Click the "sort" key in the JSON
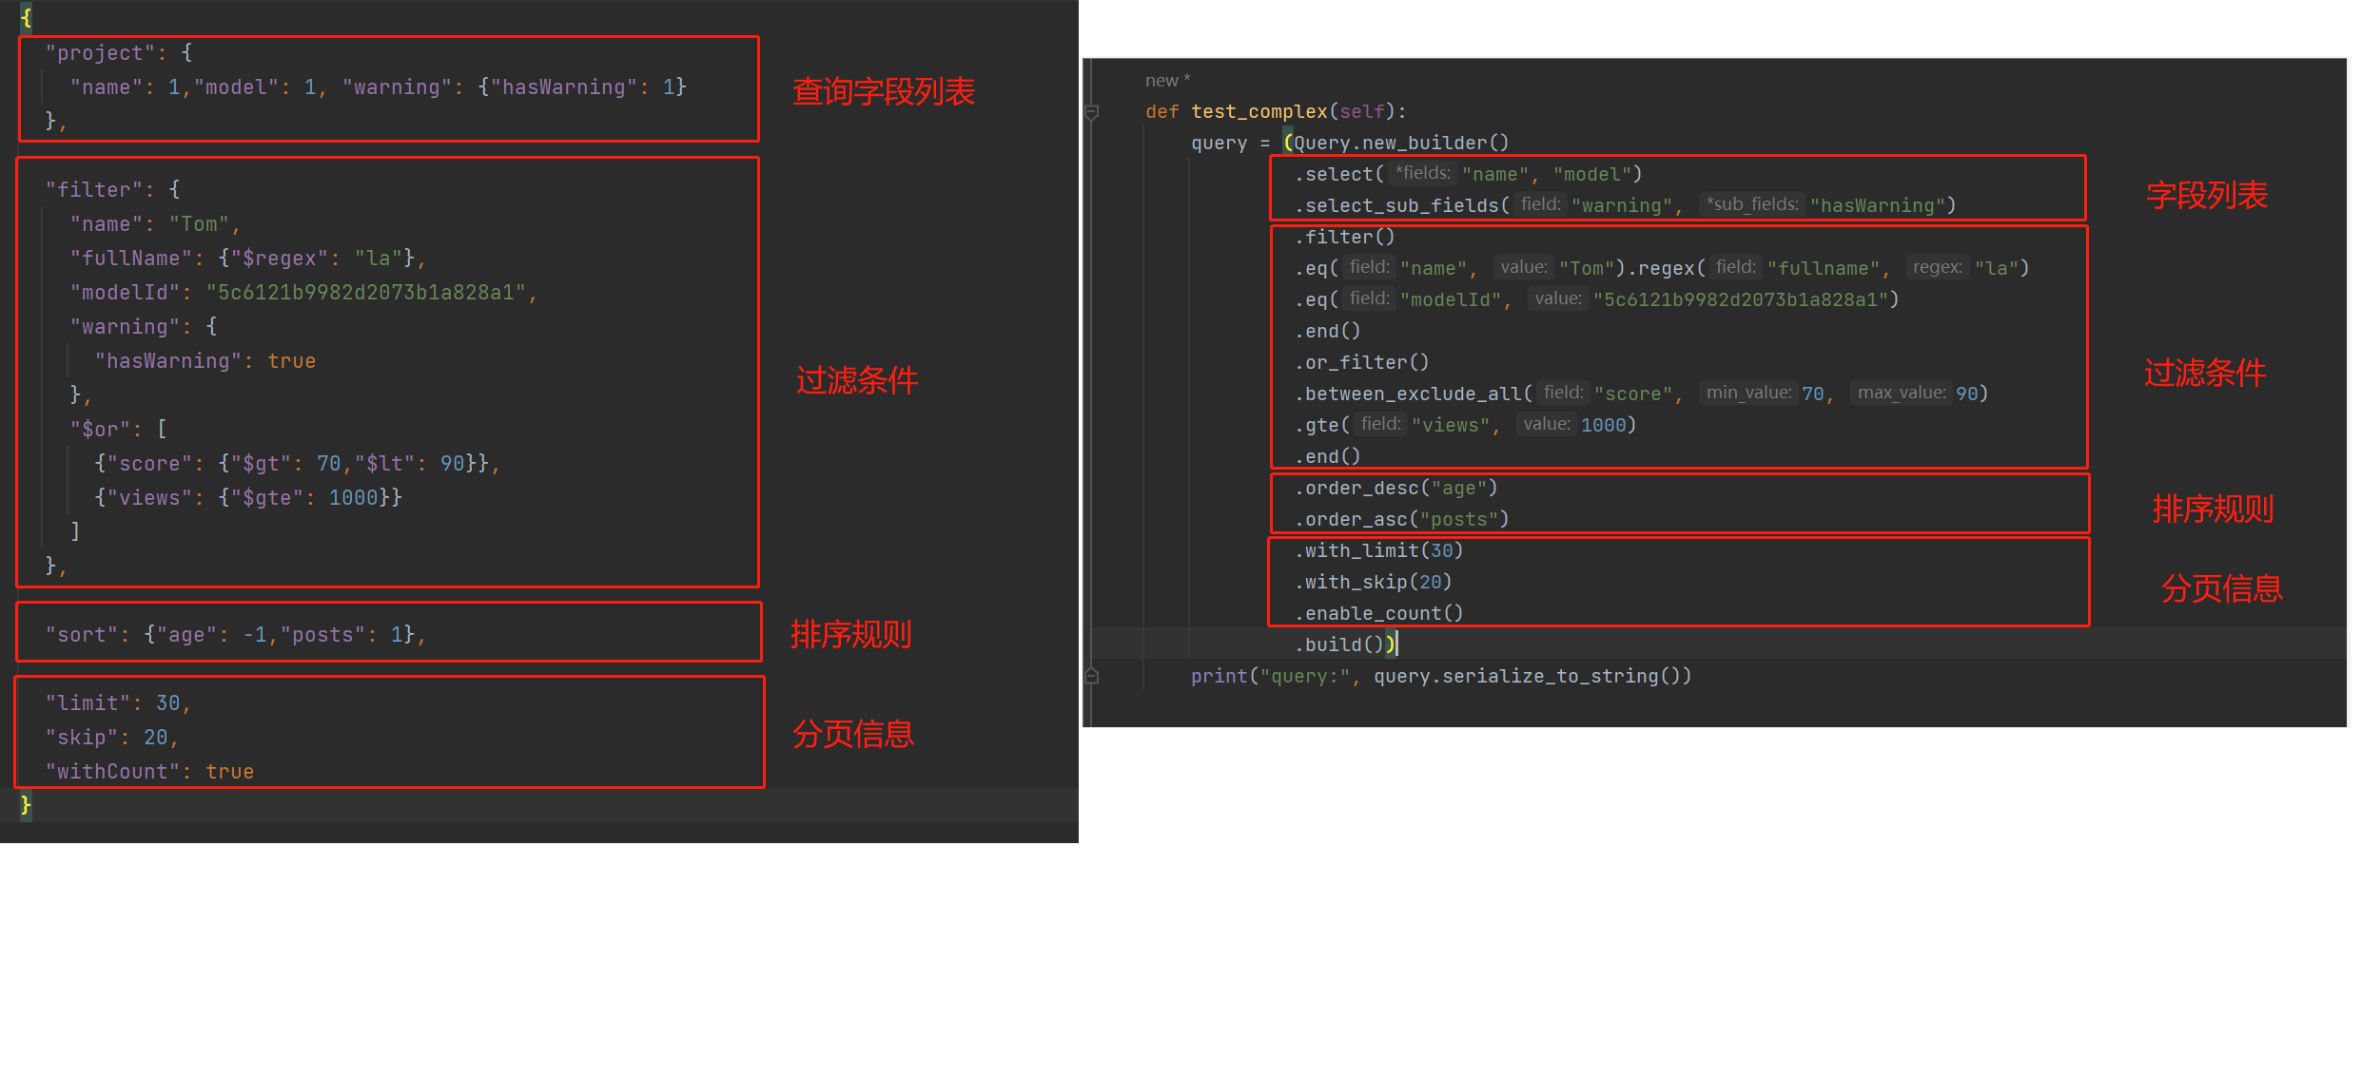 pos(82,635)
